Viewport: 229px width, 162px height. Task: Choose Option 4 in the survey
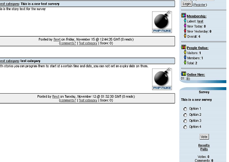click(x=185, y=127)
